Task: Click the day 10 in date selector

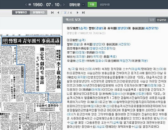Action: [x=57, y=5]
